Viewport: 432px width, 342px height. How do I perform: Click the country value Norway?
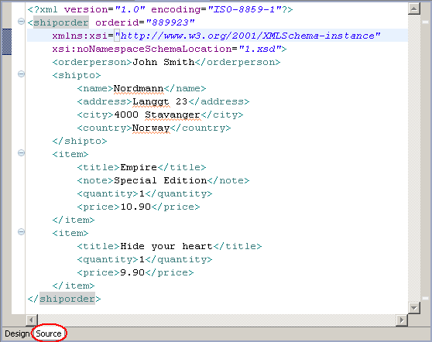[151, 128]
